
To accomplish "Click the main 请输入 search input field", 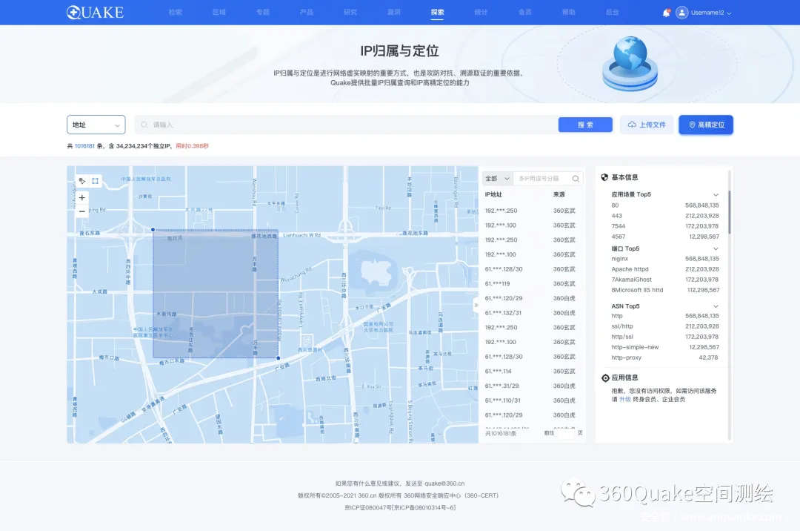I will pos(348,125).
